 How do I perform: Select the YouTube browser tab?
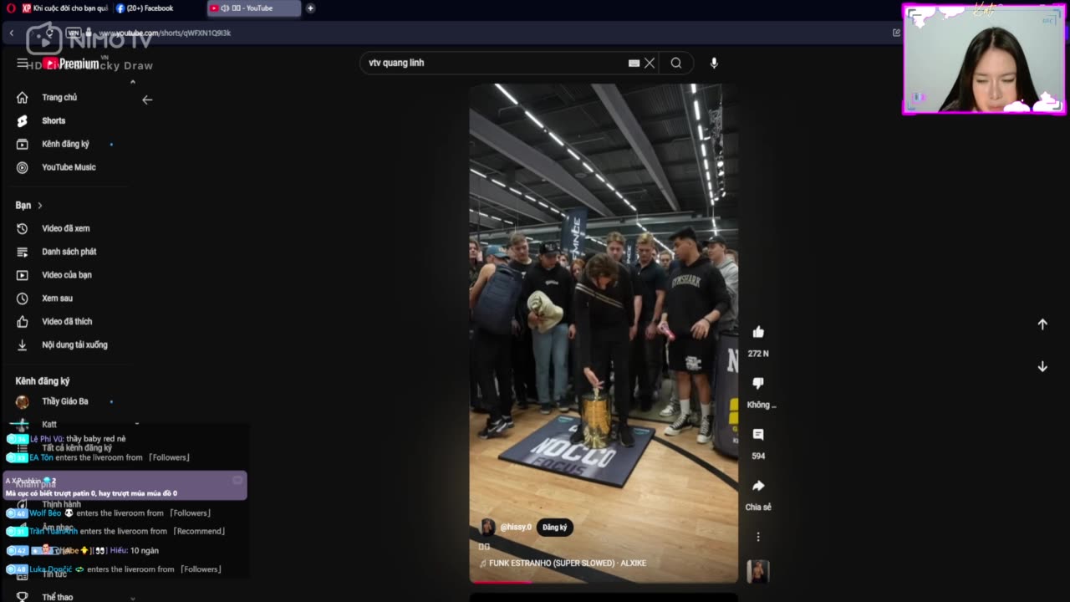253,8
